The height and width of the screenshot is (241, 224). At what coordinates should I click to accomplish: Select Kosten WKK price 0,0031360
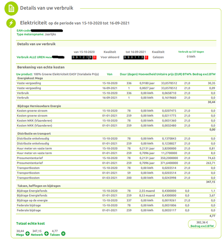click(x=169, y=120)
